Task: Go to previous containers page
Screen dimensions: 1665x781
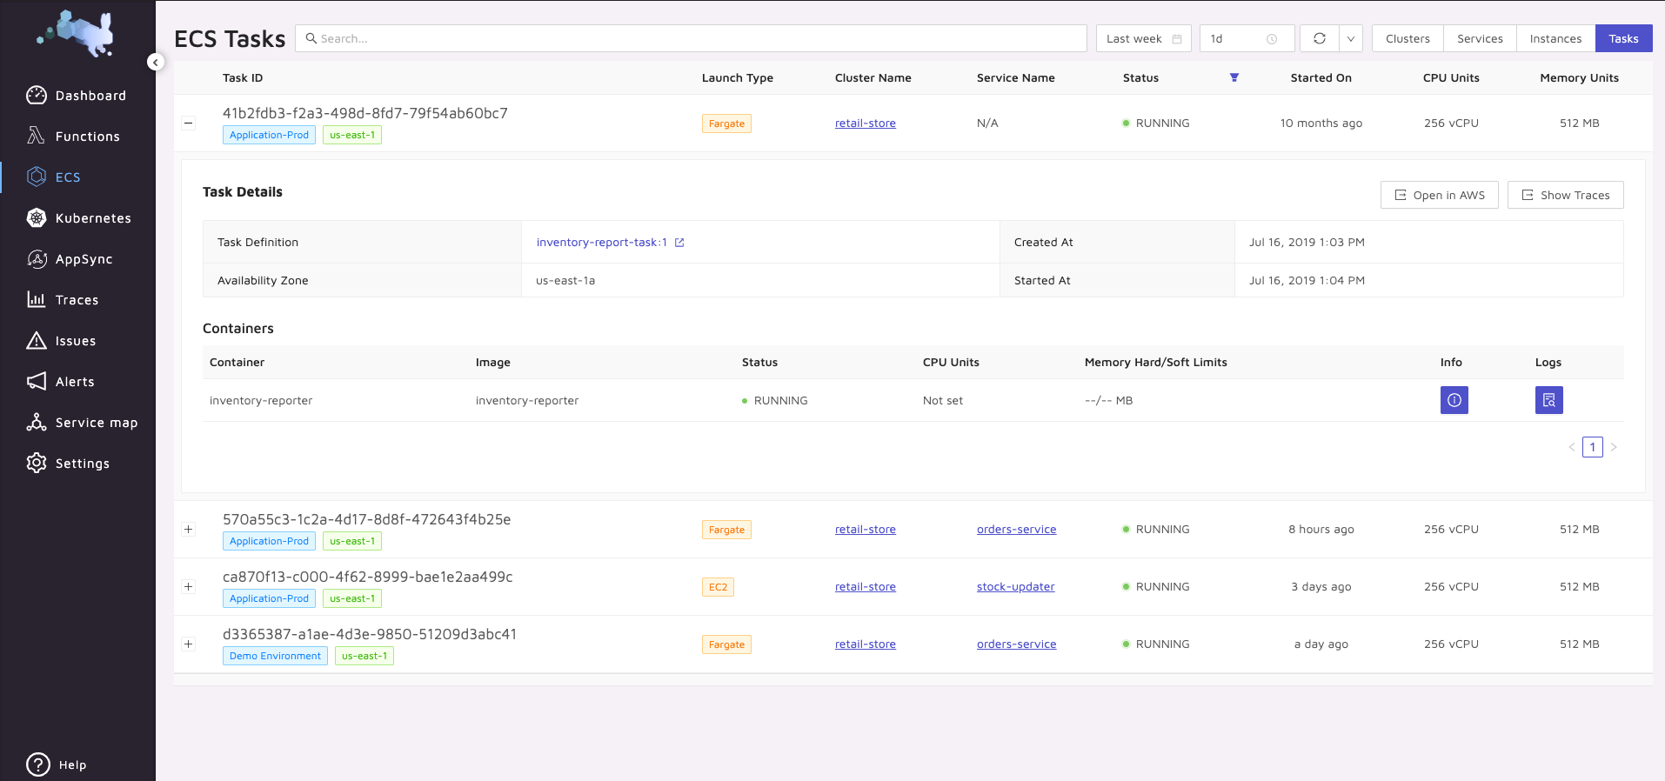Action: [x=1571, y=447]
